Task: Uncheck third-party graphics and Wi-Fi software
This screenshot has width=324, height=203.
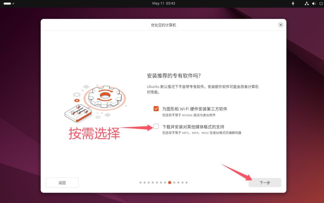Action: [156, 109]
